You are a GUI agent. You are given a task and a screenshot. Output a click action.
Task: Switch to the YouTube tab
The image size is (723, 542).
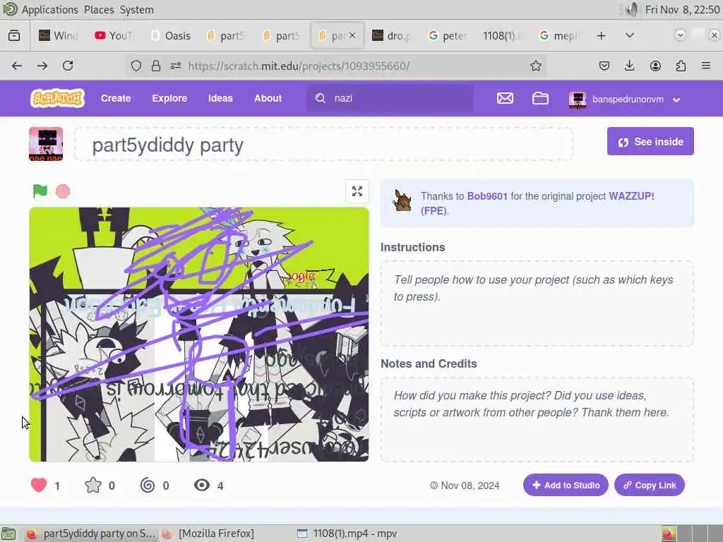[x=114, y=35]
